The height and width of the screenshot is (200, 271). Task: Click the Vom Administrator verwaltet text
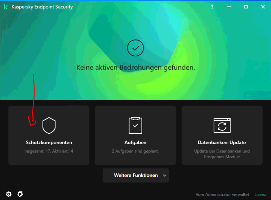coord(222,194)
